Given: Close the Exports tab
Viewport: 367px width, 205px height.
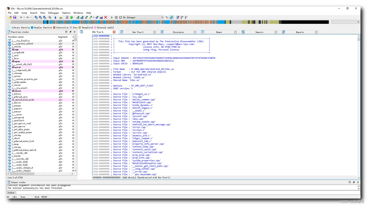Looking at the screenshot, I should pos(316,32).
